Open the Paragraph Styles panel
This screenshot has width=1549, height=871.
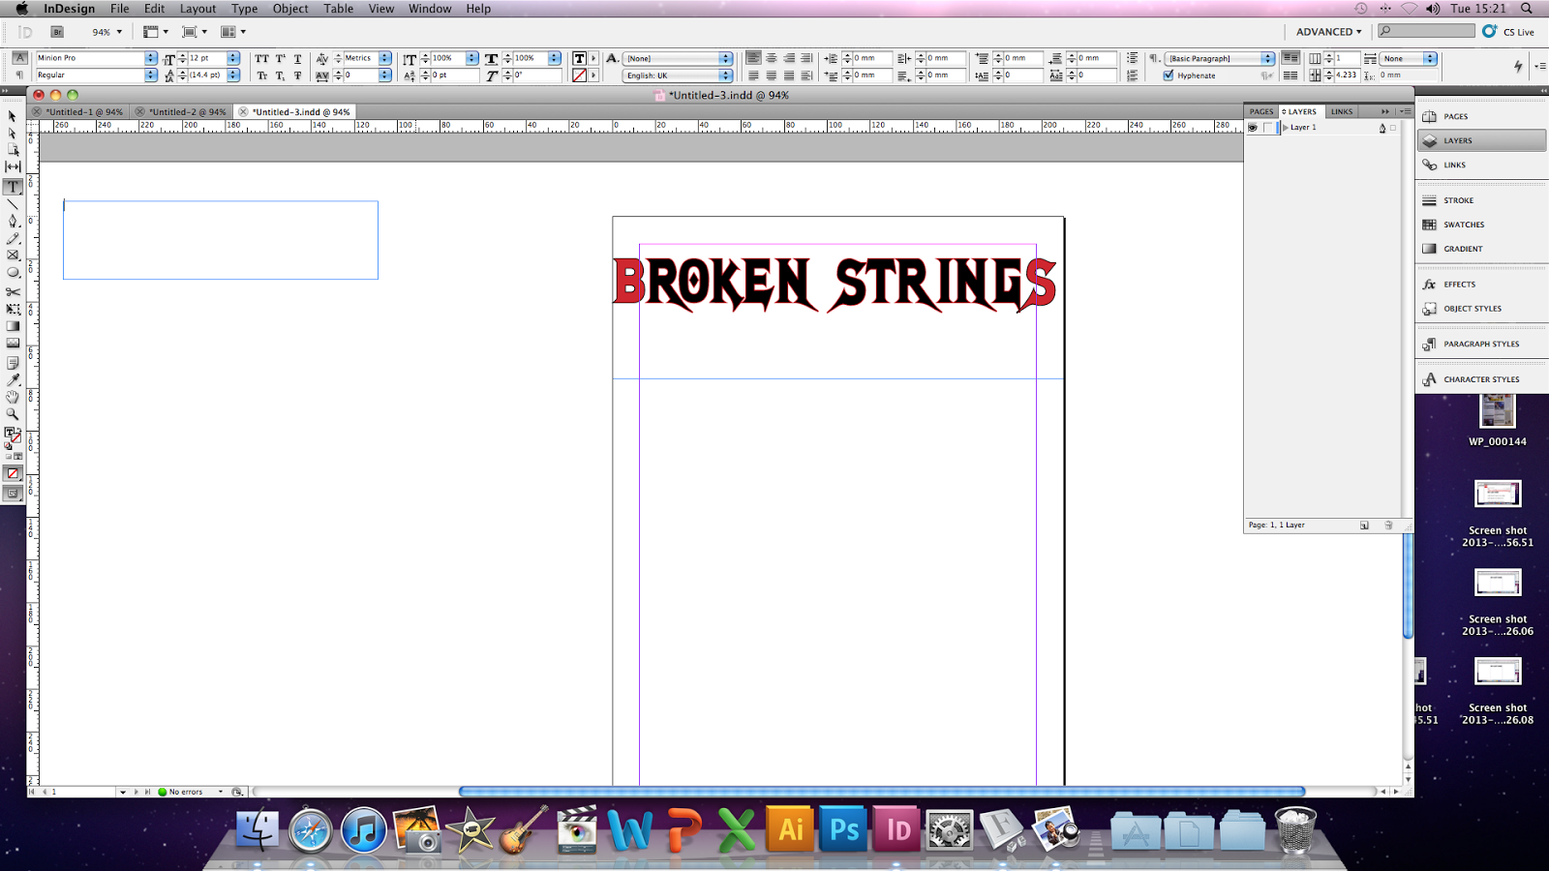(x=1480, y=344)
